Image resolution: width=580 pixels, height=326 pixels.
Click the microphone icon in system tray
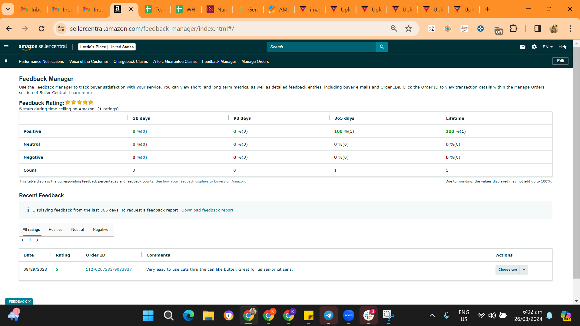pyautogui.click(x=447, y=316)
